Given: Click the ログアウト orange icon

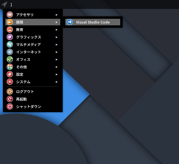Looking at the screenshot, I should pyautogui.click(x=10, y=92).
